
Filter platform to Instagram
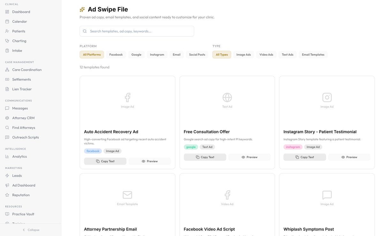tap(157, 55)
